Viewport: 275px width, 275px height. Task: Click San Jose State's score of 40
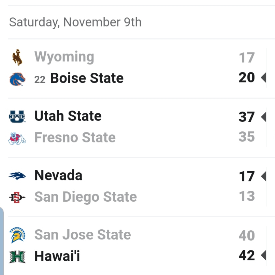tap(247, 235)
